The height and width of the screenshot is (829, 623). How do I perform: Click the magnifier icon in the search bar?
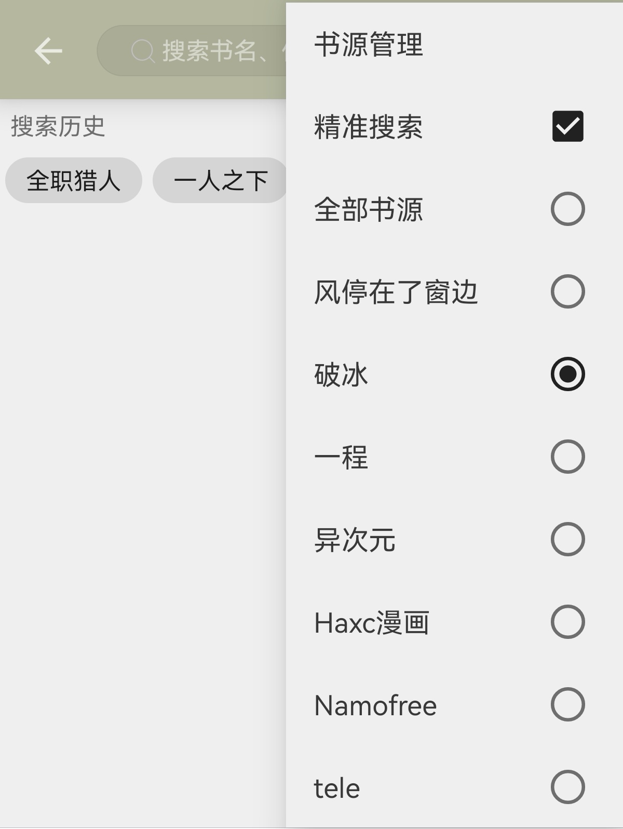tap(141, 50)
